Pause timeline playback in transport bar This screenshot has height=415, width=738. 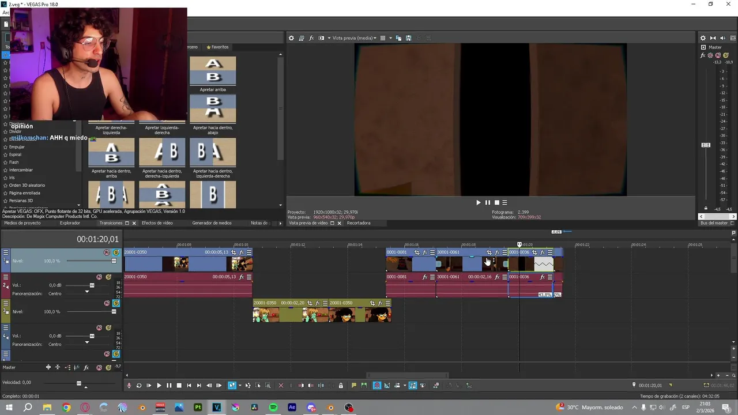click(x=169, y=386)
